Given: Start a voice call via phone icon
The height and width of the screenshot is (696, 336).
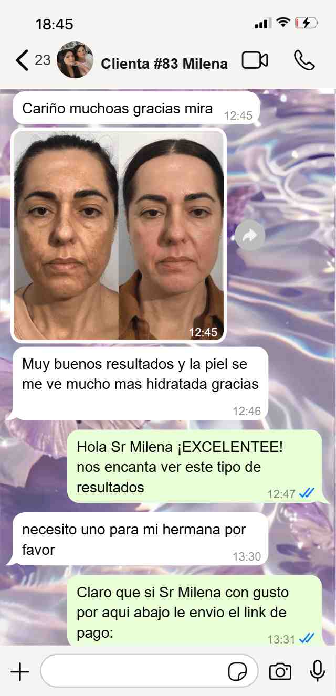Looking at the screenshot, I should click(304, 60).
